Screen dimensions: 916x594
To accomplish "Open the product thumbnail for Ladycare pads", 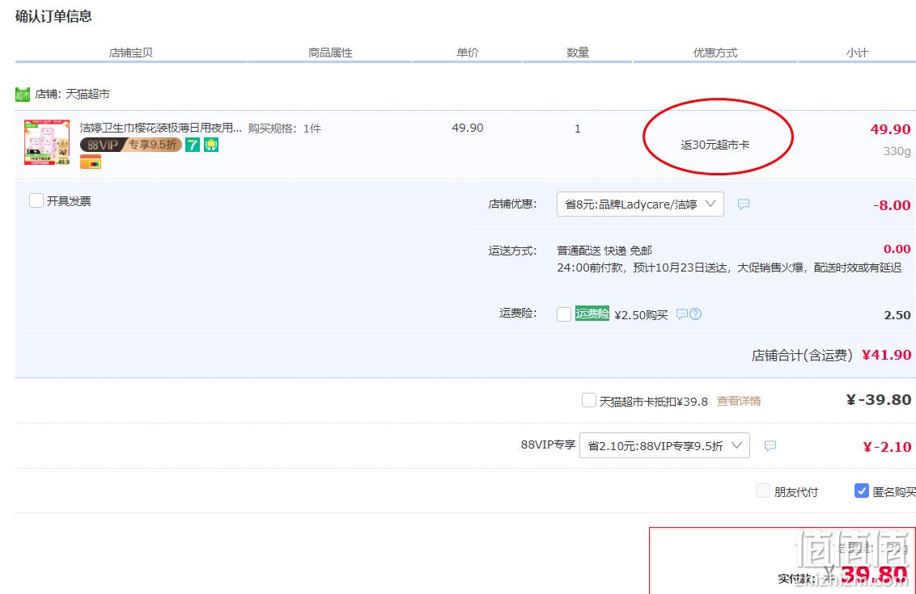I will pos(47,142).
